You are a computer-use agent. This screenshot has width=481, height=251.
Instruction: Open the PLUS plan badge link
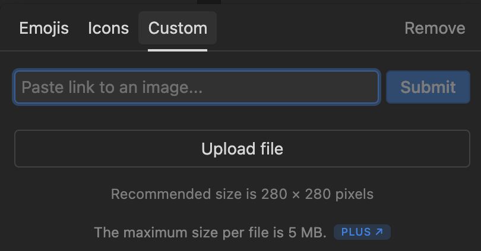click(x=362, y=232)
